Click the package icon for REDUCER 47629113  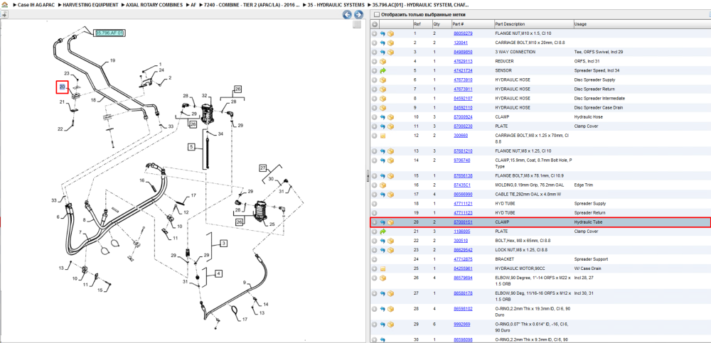[x=383, y=61]
